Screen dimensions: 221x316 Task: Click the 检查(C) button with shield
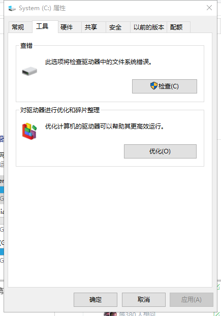click(x=165, y=86)
